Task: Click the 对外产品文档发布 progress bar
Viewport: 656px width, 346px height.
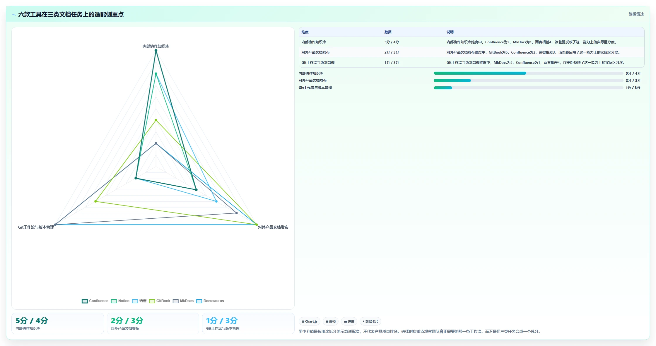Action: tap(528, 80)
